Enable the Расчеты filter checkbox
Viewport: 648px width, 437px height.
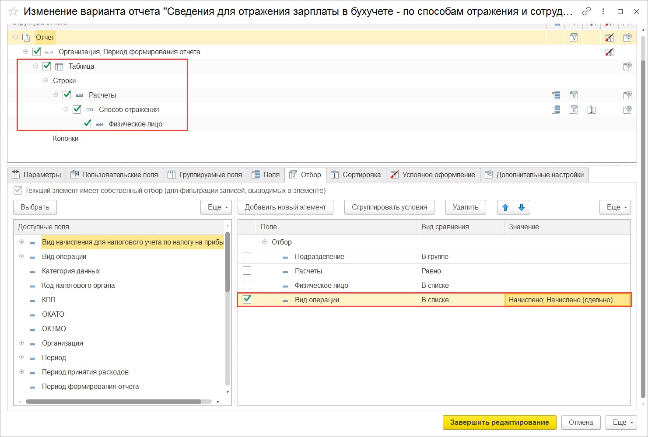coord(247,271)
